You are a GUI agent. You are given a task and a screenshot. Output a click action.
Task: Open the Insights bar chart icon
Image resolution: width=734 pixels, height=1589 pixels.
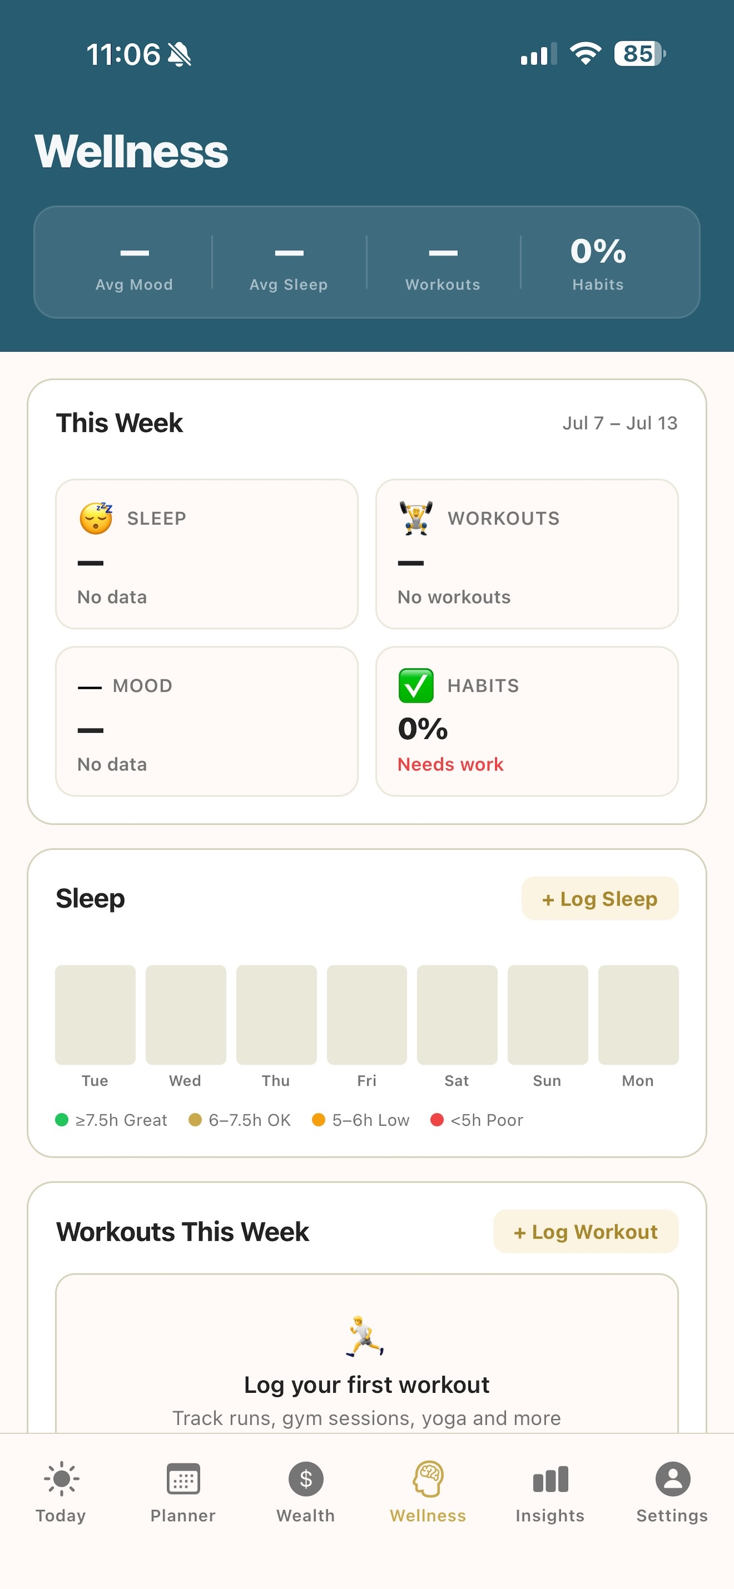coord(550,1479)
